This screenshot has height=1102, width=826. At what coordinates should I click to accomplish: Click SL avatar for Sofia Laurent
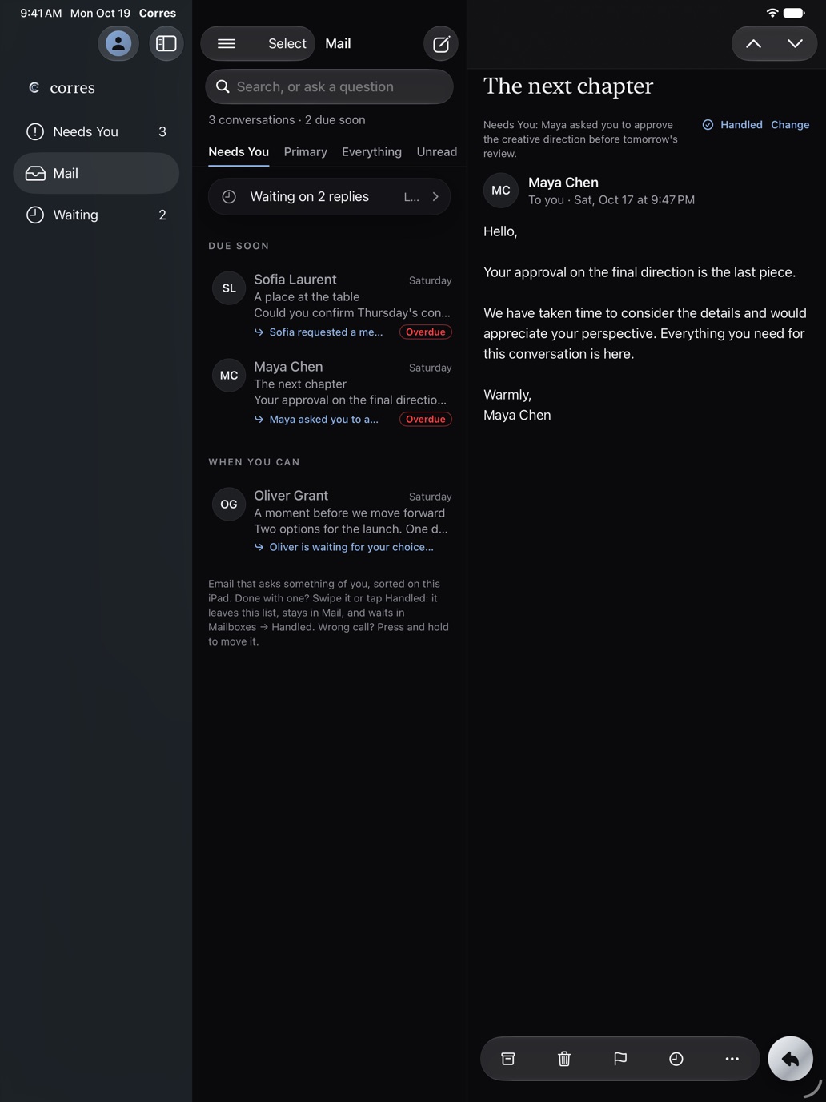[x=229, y=288]
